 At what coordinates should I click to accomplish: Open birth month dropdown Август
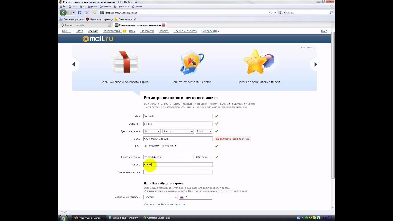[x=178, y=131]
